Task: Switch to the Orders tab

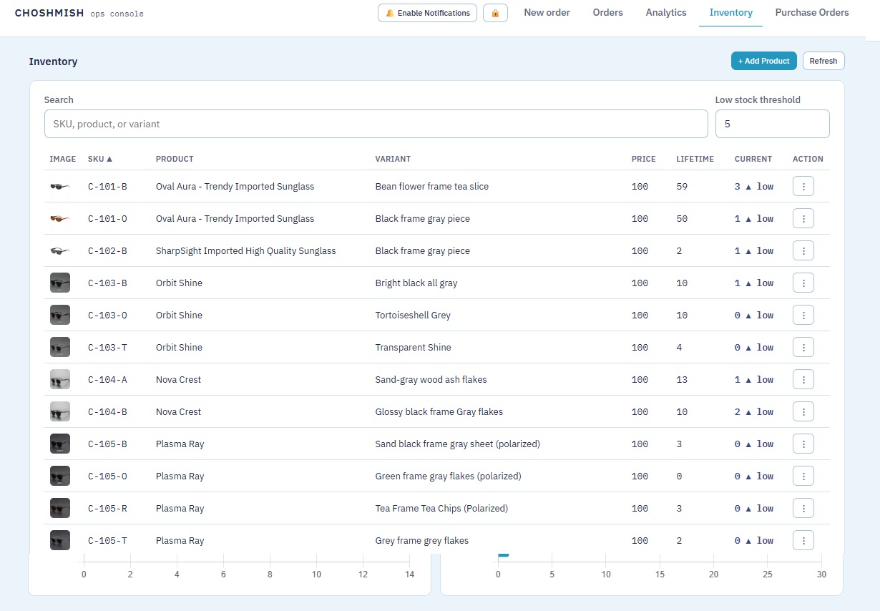Action: point(608,12)
